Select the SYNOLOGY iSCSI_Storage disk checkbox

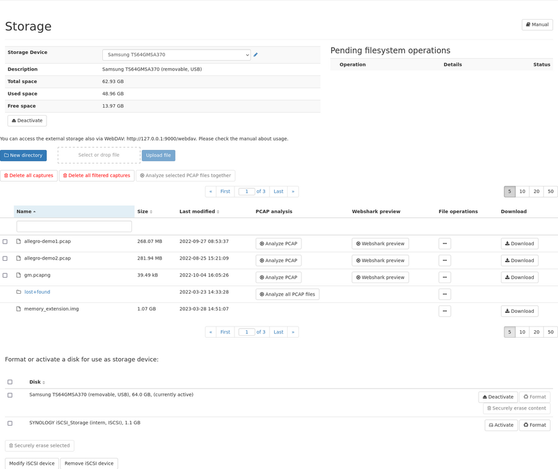pyautogui.click(x=10, y=423)
